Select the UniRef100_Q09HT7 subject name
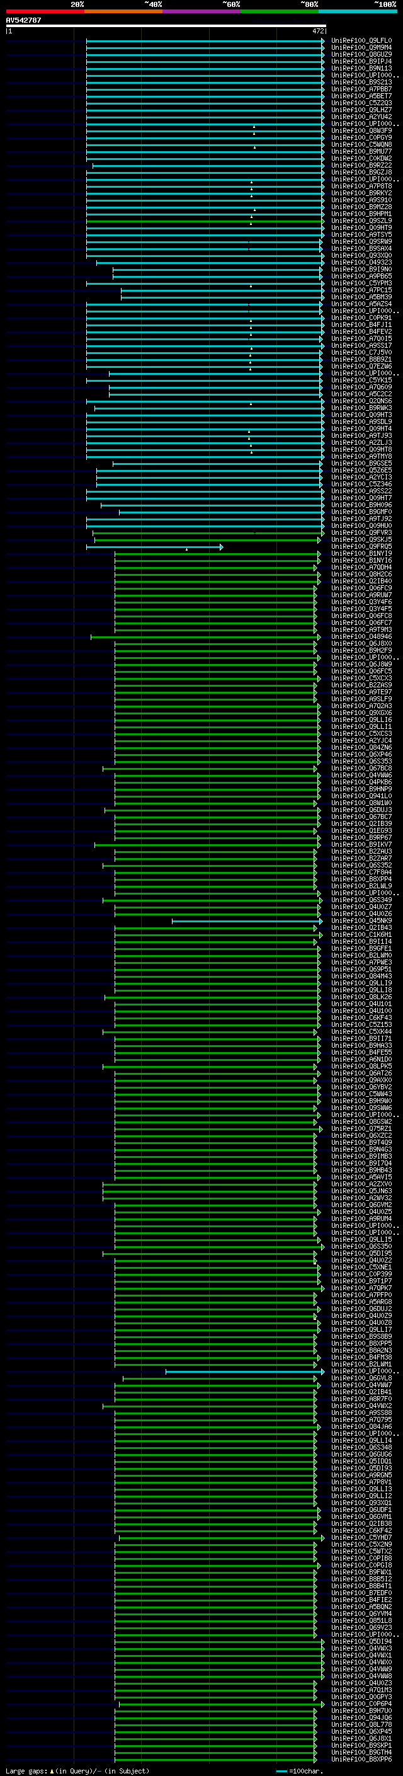Screen dimensions: 403x1776 pos(361,498)
